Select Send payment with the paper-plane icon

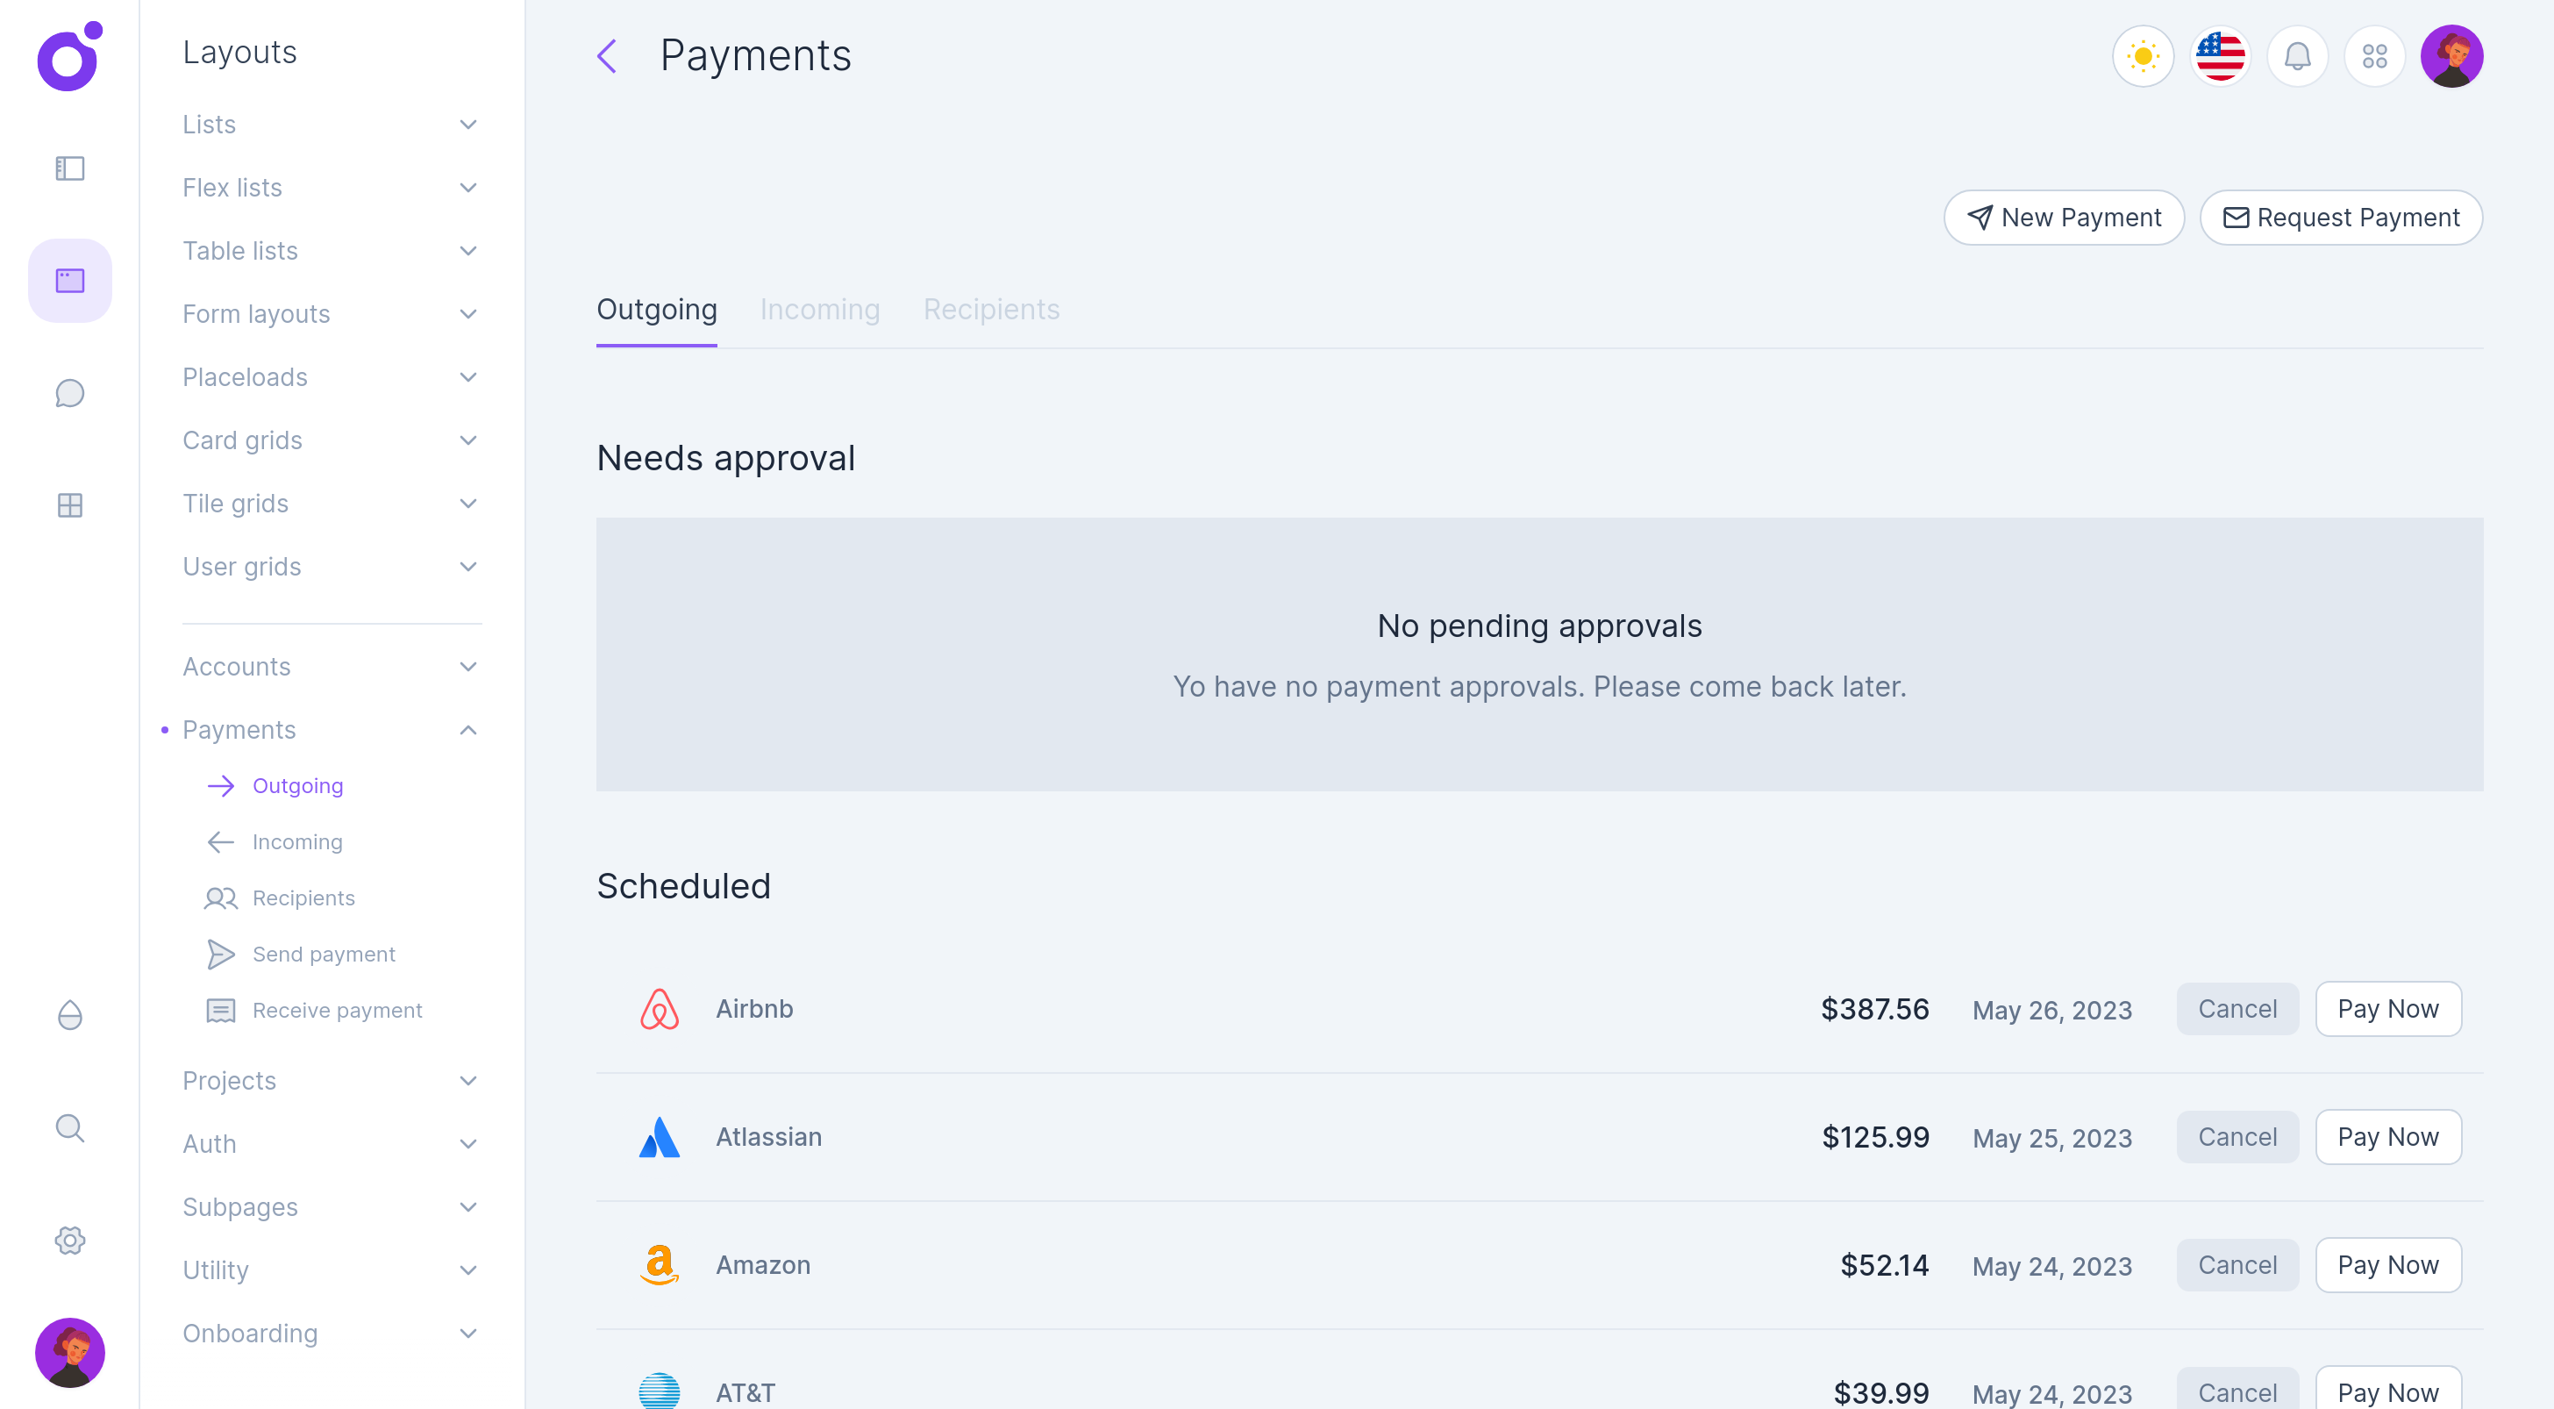click(324, 954)
